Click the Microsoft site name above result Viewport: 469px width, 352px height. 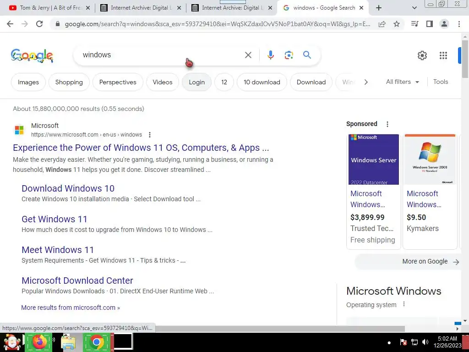[45, 126]
